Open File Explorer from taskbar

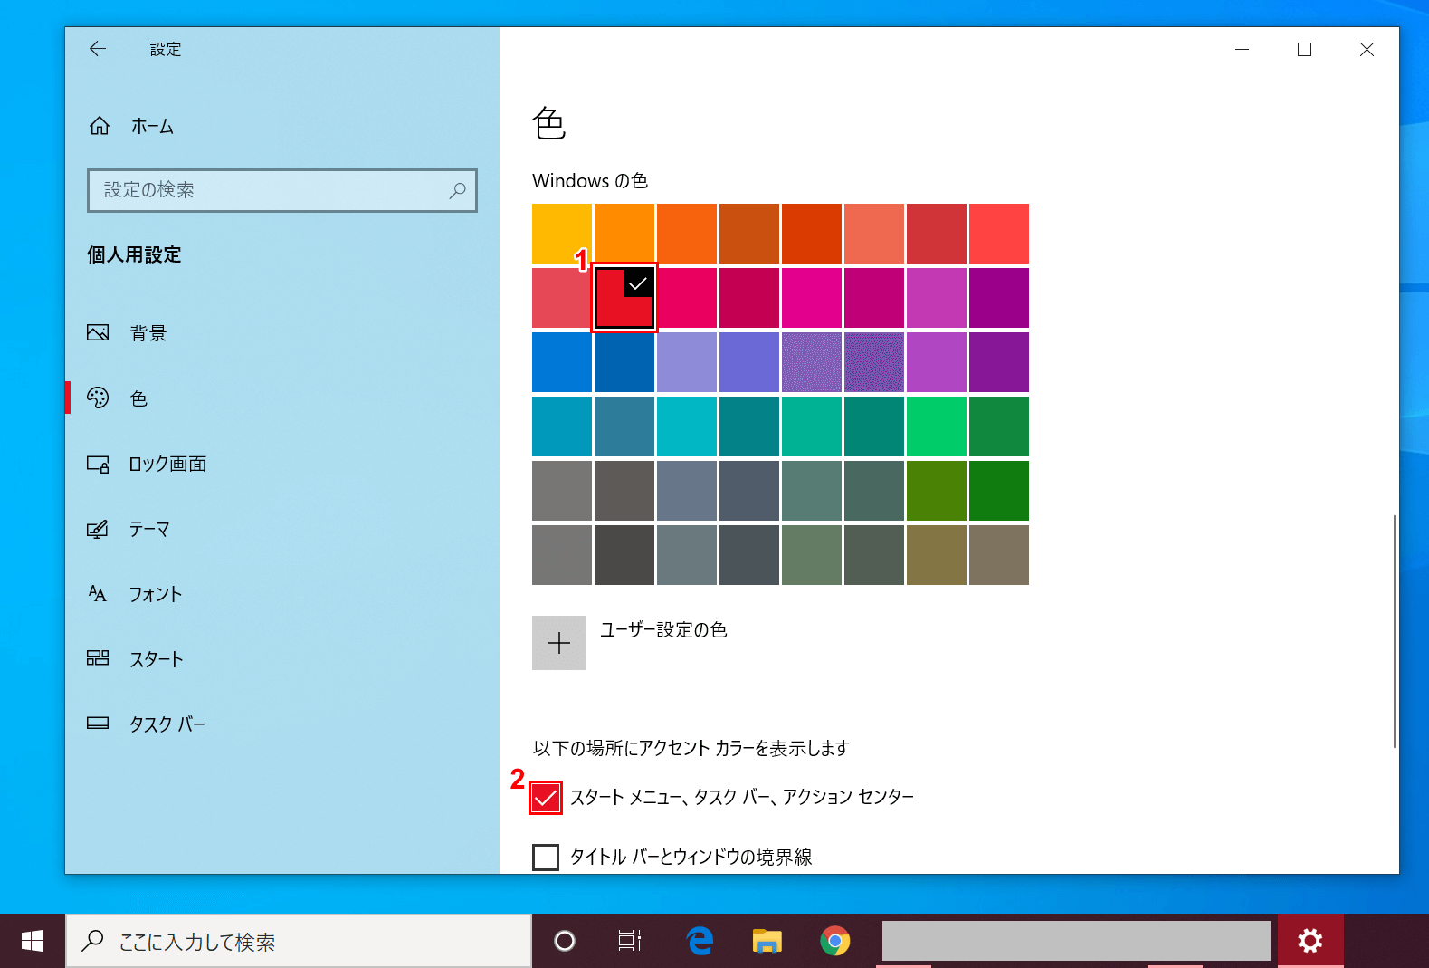tap(767, 942)
